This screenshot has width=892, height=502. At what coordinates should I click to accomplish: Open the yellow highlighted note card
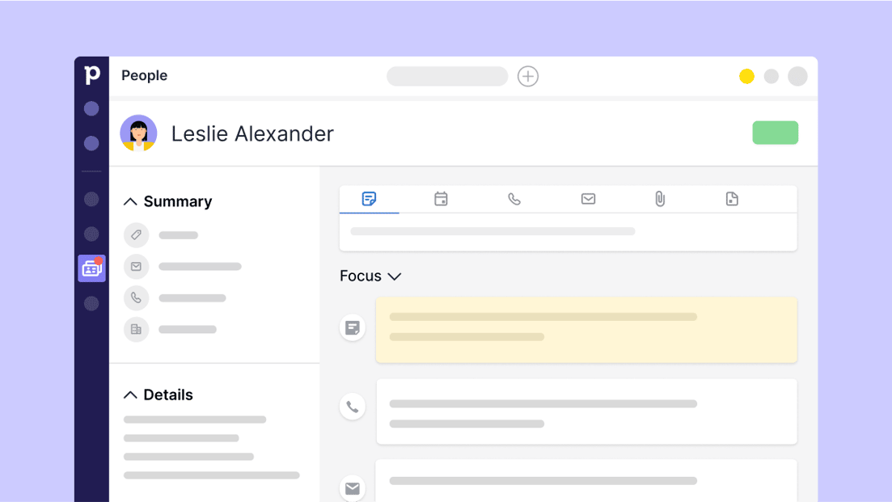click(586, 330)
